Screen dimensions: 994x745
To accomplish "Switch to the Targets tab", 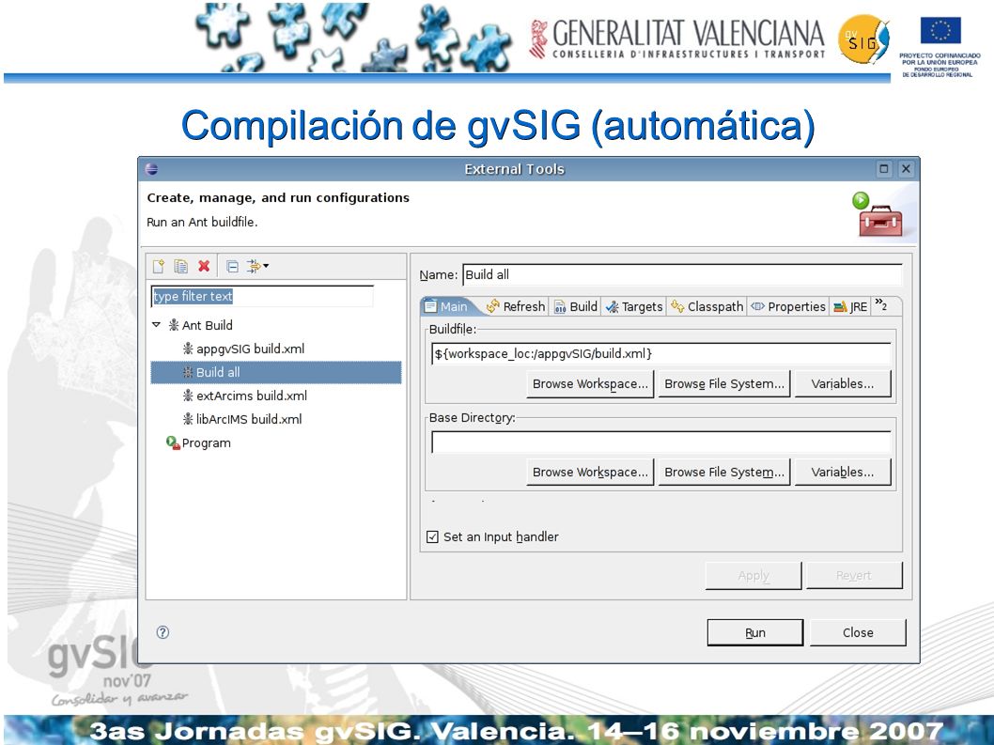I will pyautogui.click(x=634, y=306).
